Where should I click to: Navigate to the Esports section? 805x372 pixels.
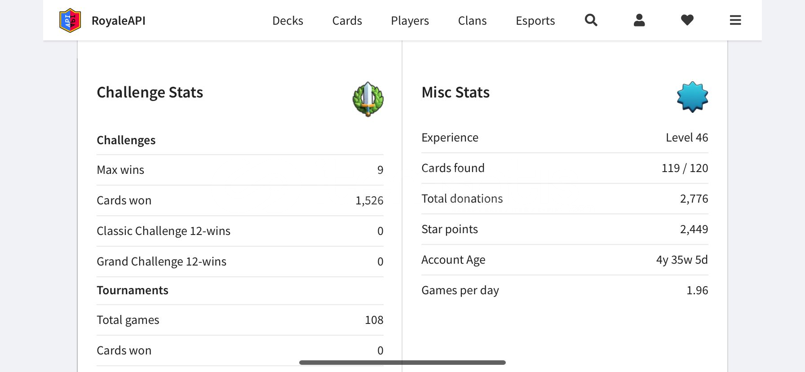(535, 21)
